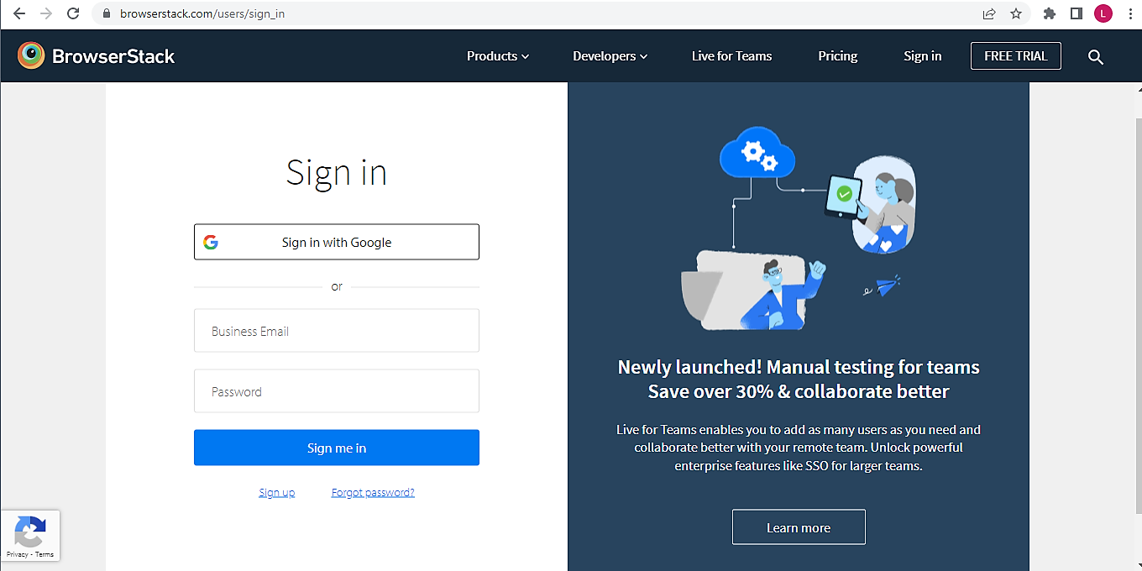This screenshot has height=571, width=1142.
Task: Open Chrome three-dot menu
Action: click(1129, 13)
